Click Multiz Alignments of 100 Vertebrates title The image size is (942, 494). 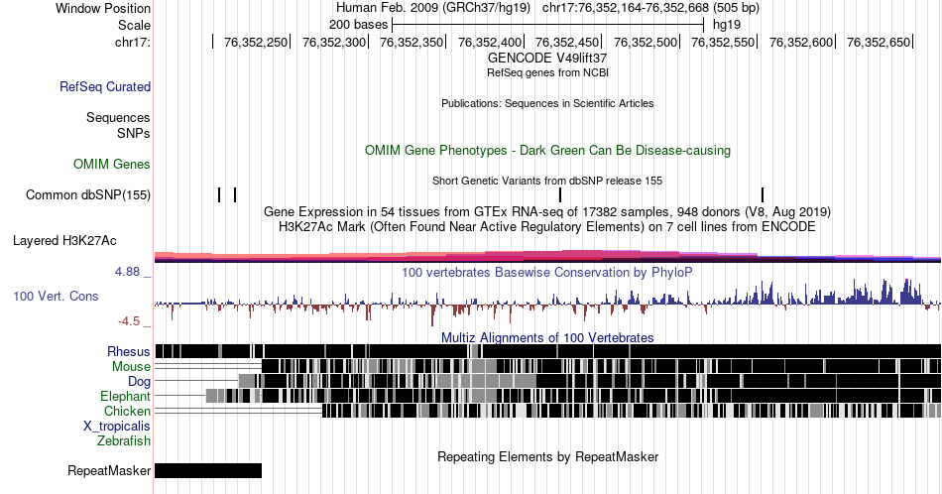click(x=547, y=337)
